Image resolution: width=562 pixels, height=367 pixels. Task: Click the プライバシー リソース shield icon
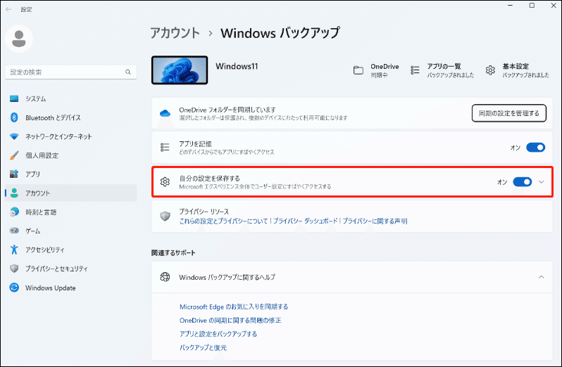[165, 216]
